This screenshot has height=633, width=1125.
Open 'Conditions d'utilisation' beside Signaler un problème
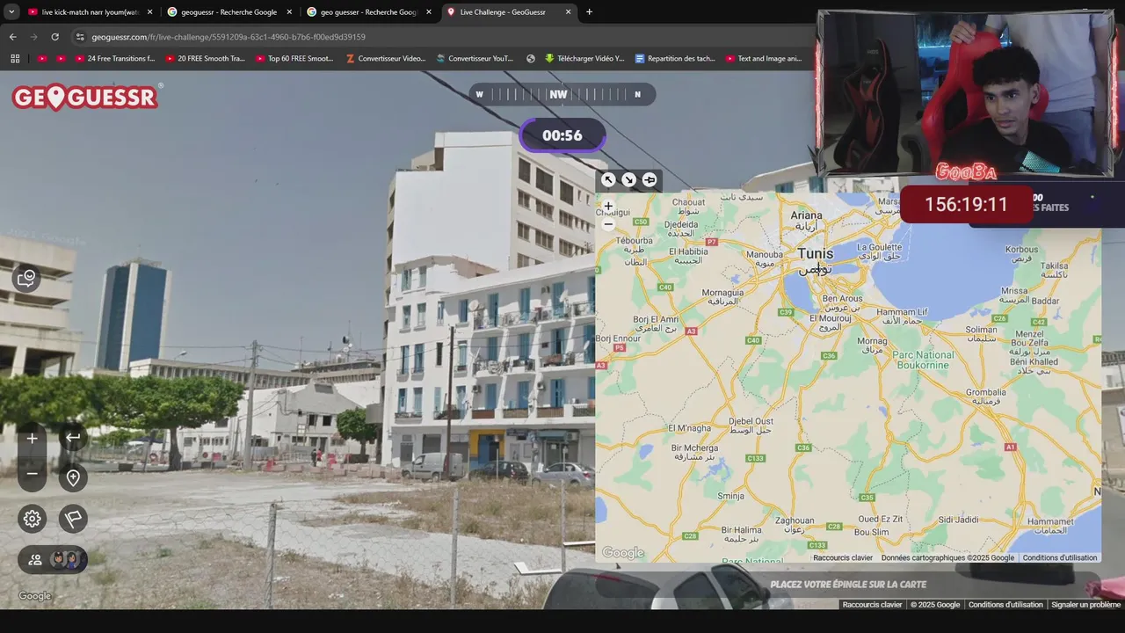click(1005, 605)
